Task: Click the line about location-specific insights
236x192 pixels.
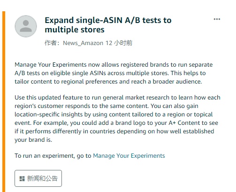Action: tap(114, 115)
